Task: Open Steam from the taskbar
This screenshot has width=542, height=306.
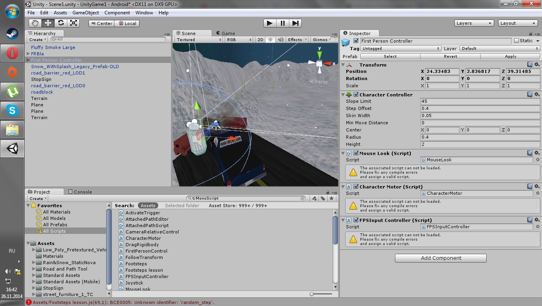Action: click(x=12, y=33)
